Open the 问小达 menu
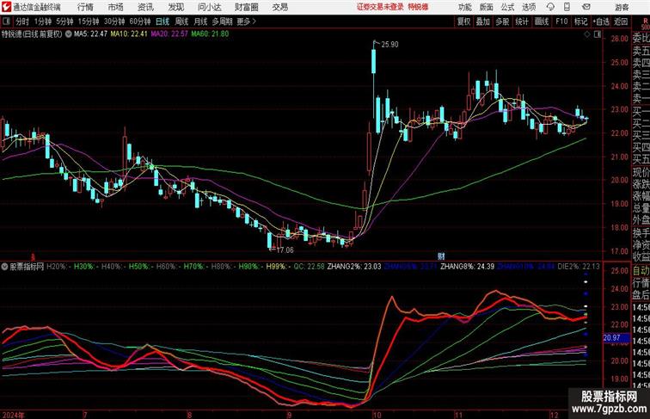Viewport: 650px width, 419px height. pyautogui.click(x=209, y=7)
